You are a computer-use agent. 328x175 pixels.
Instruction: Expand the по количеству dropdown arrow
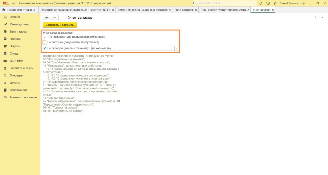pyautogui.click(x=176, y=48)
